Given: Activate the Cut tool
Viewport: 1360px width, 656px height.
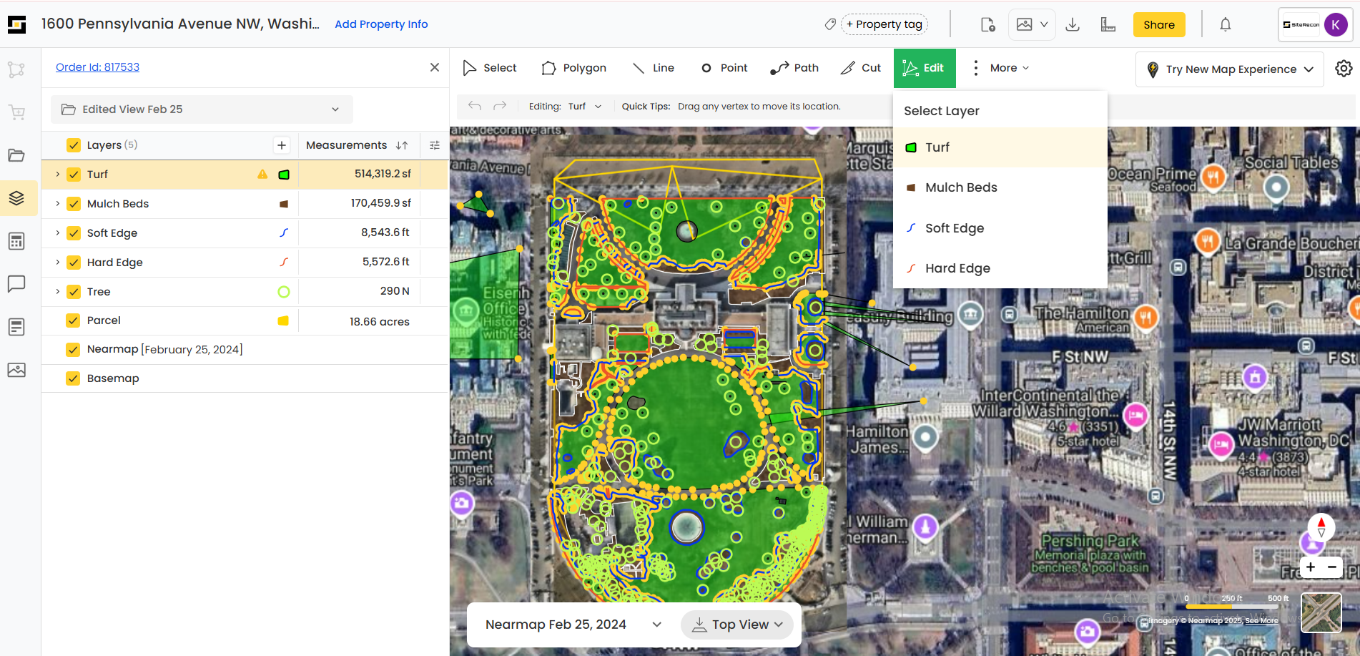Looking at the screenshot, I should (x=861, y=68).
